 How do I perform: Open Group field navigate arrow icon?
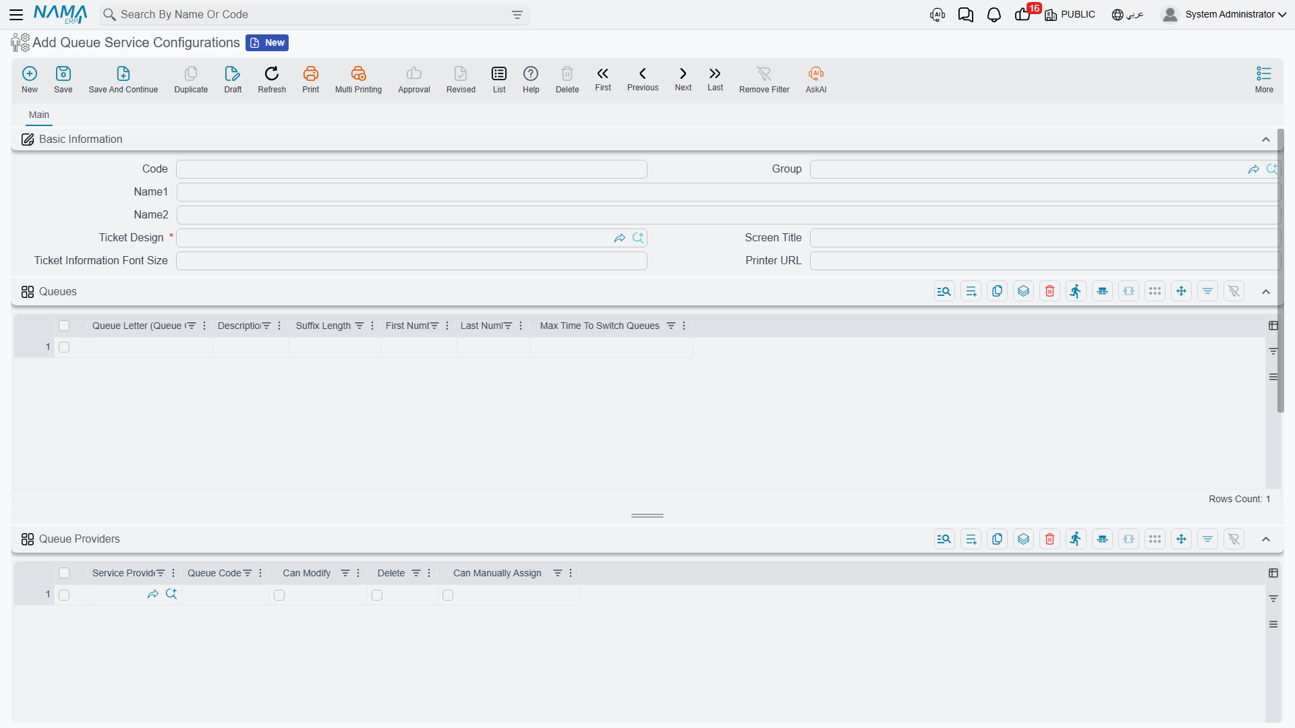point(1254,169)
